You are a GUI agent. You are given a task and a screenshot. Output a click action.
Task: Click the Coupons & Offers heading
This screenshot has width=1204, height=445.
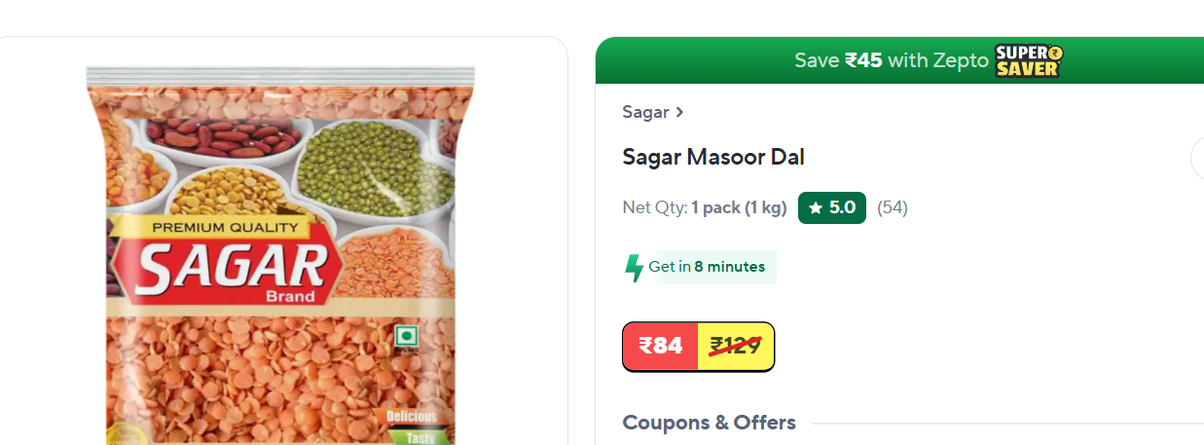pos(709,423)
